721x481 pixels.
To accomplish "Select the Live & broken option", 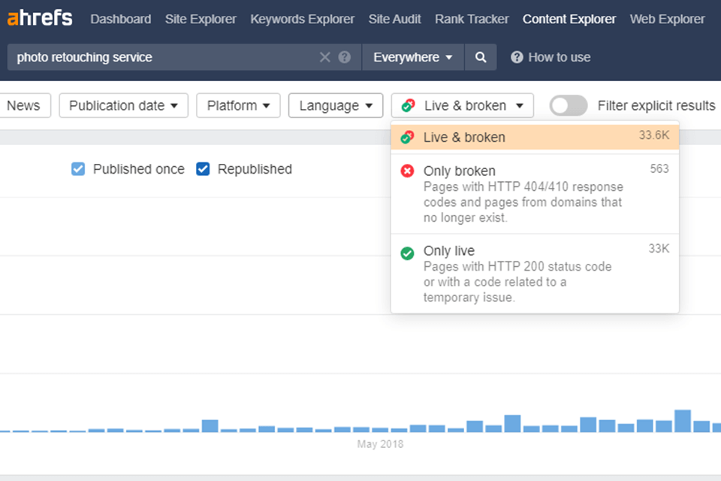I will point(535,138).
